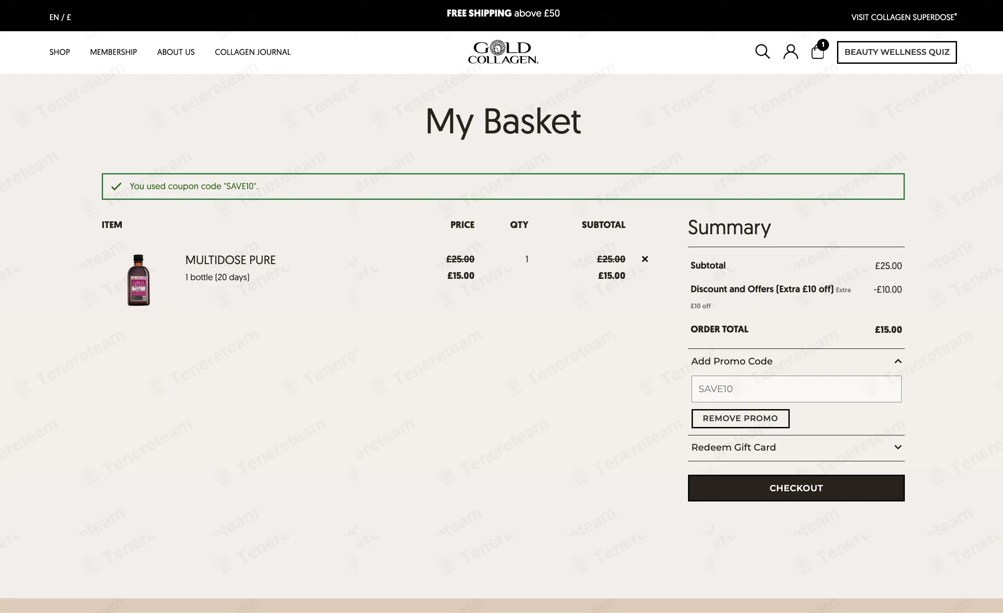Open the EN / £ language currency selector
The image size is (1003, 613).
point(60,17)
